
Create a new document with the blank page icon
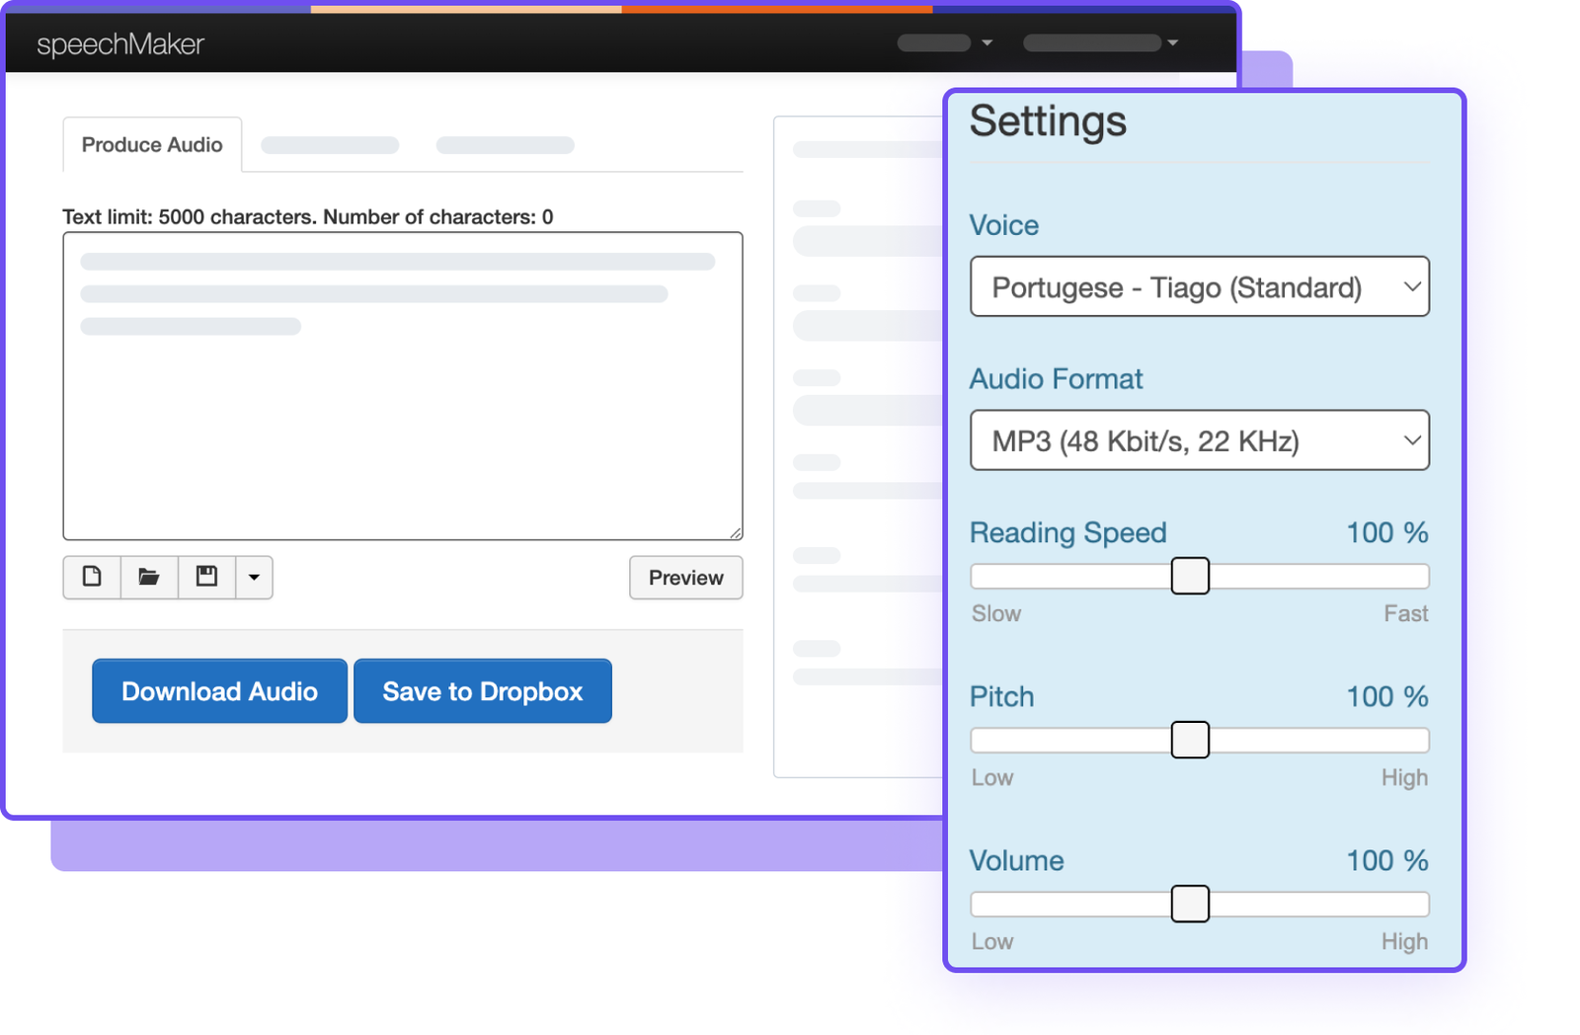[91, 578]
